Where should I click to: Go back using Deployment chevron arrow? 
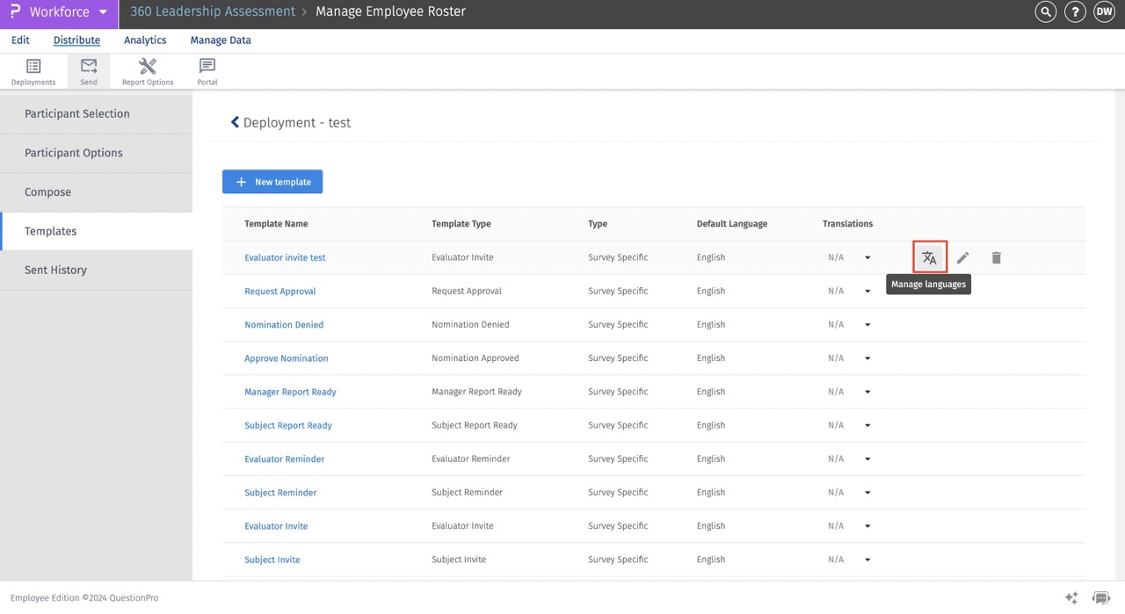point(235,123)
